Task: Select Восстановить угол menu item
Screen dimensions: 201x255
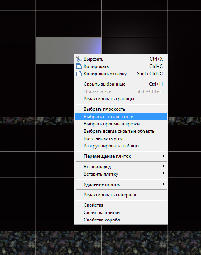Action: pyautogui.click(x=121, y=138)
